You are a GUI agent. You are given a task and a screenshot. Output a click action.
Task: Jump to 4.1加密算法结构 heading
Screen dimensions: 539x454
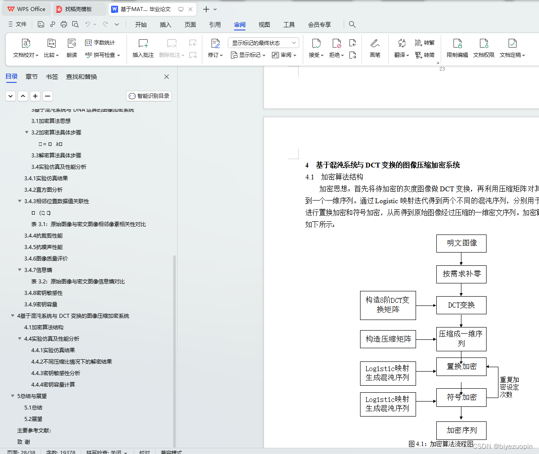[44, 327]
